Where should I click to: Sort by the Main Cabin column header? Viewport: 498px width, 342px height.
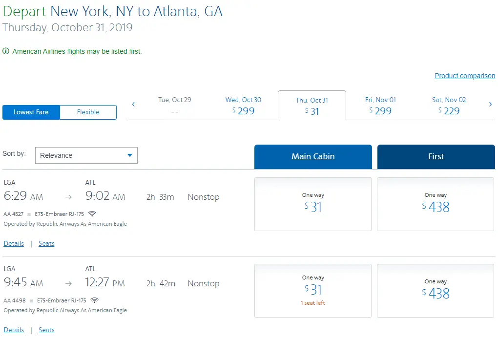click(313, 156)
